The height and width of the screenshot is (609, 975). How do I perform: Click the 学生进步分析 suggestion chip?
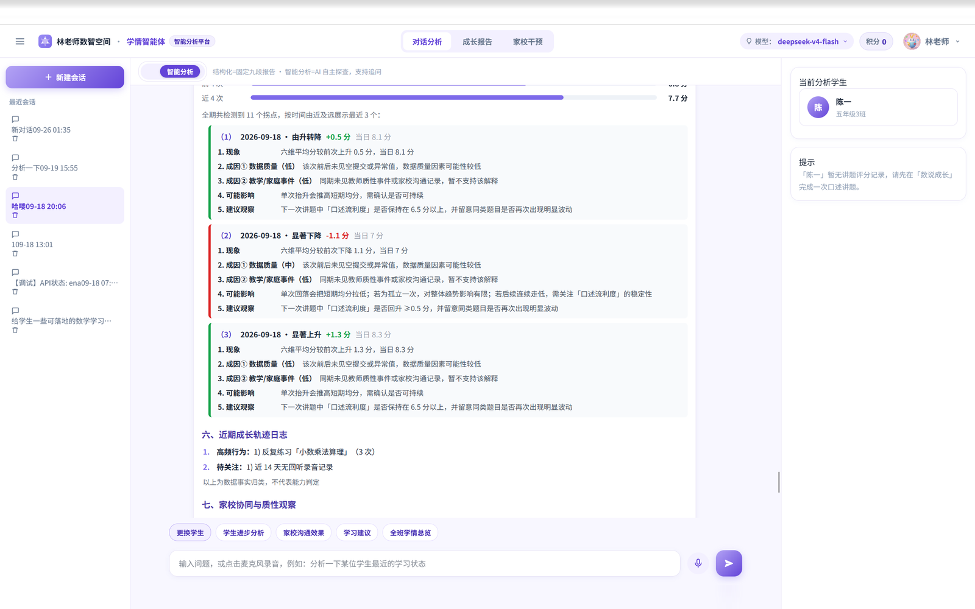[243, 533]
